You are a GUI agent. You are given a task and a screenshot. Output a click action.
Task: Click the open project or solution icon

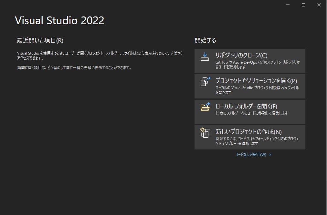pos(205,82)
